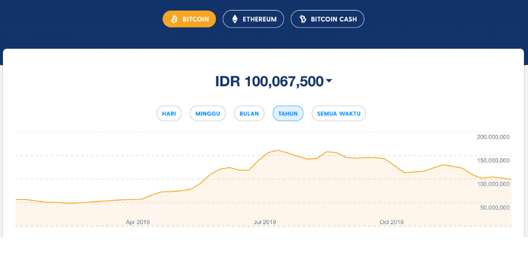Screen dimensions: 528x270
Task: Click the Oct 2019 axis label
Action: [x=392, y=222]
